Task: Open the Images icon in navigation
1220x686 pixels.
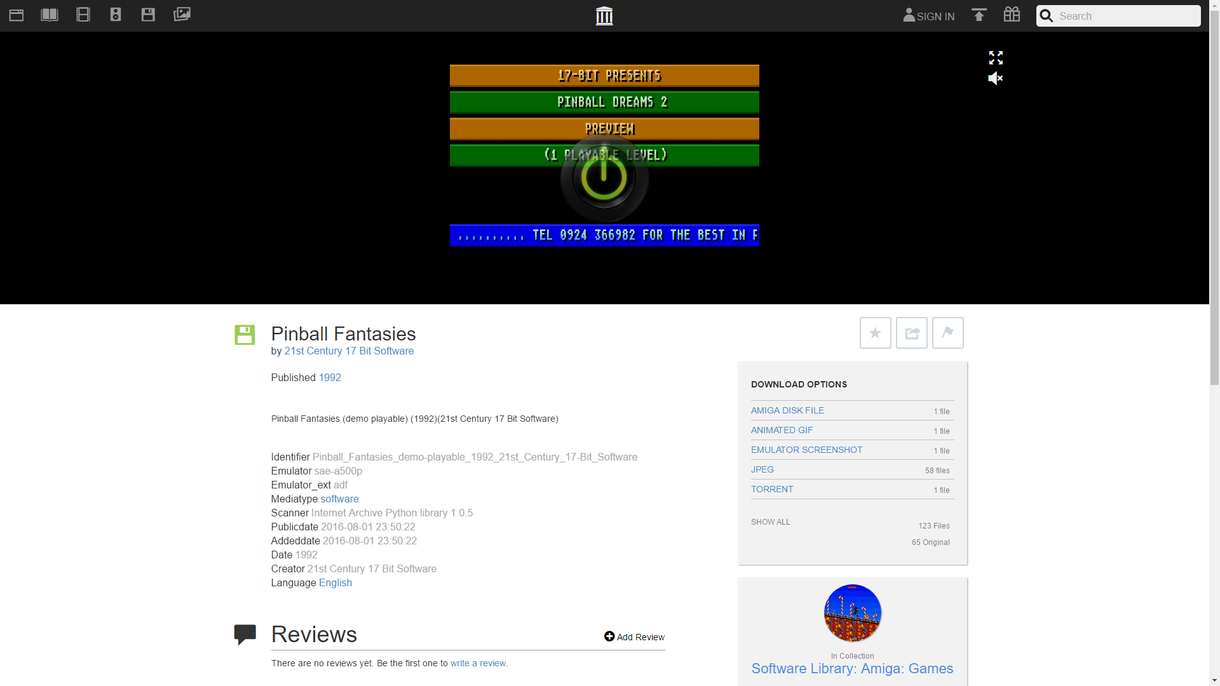Action: tap(182, 15)
